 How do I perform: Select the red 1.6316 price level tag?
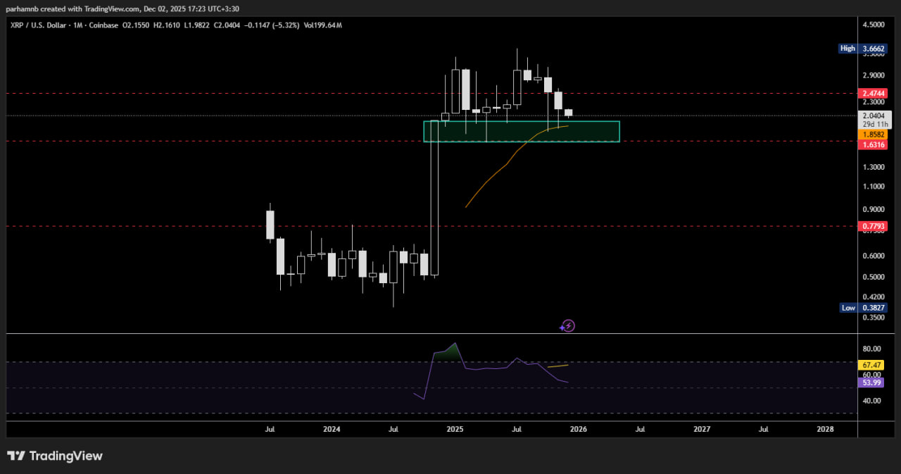tap(874, 144)
